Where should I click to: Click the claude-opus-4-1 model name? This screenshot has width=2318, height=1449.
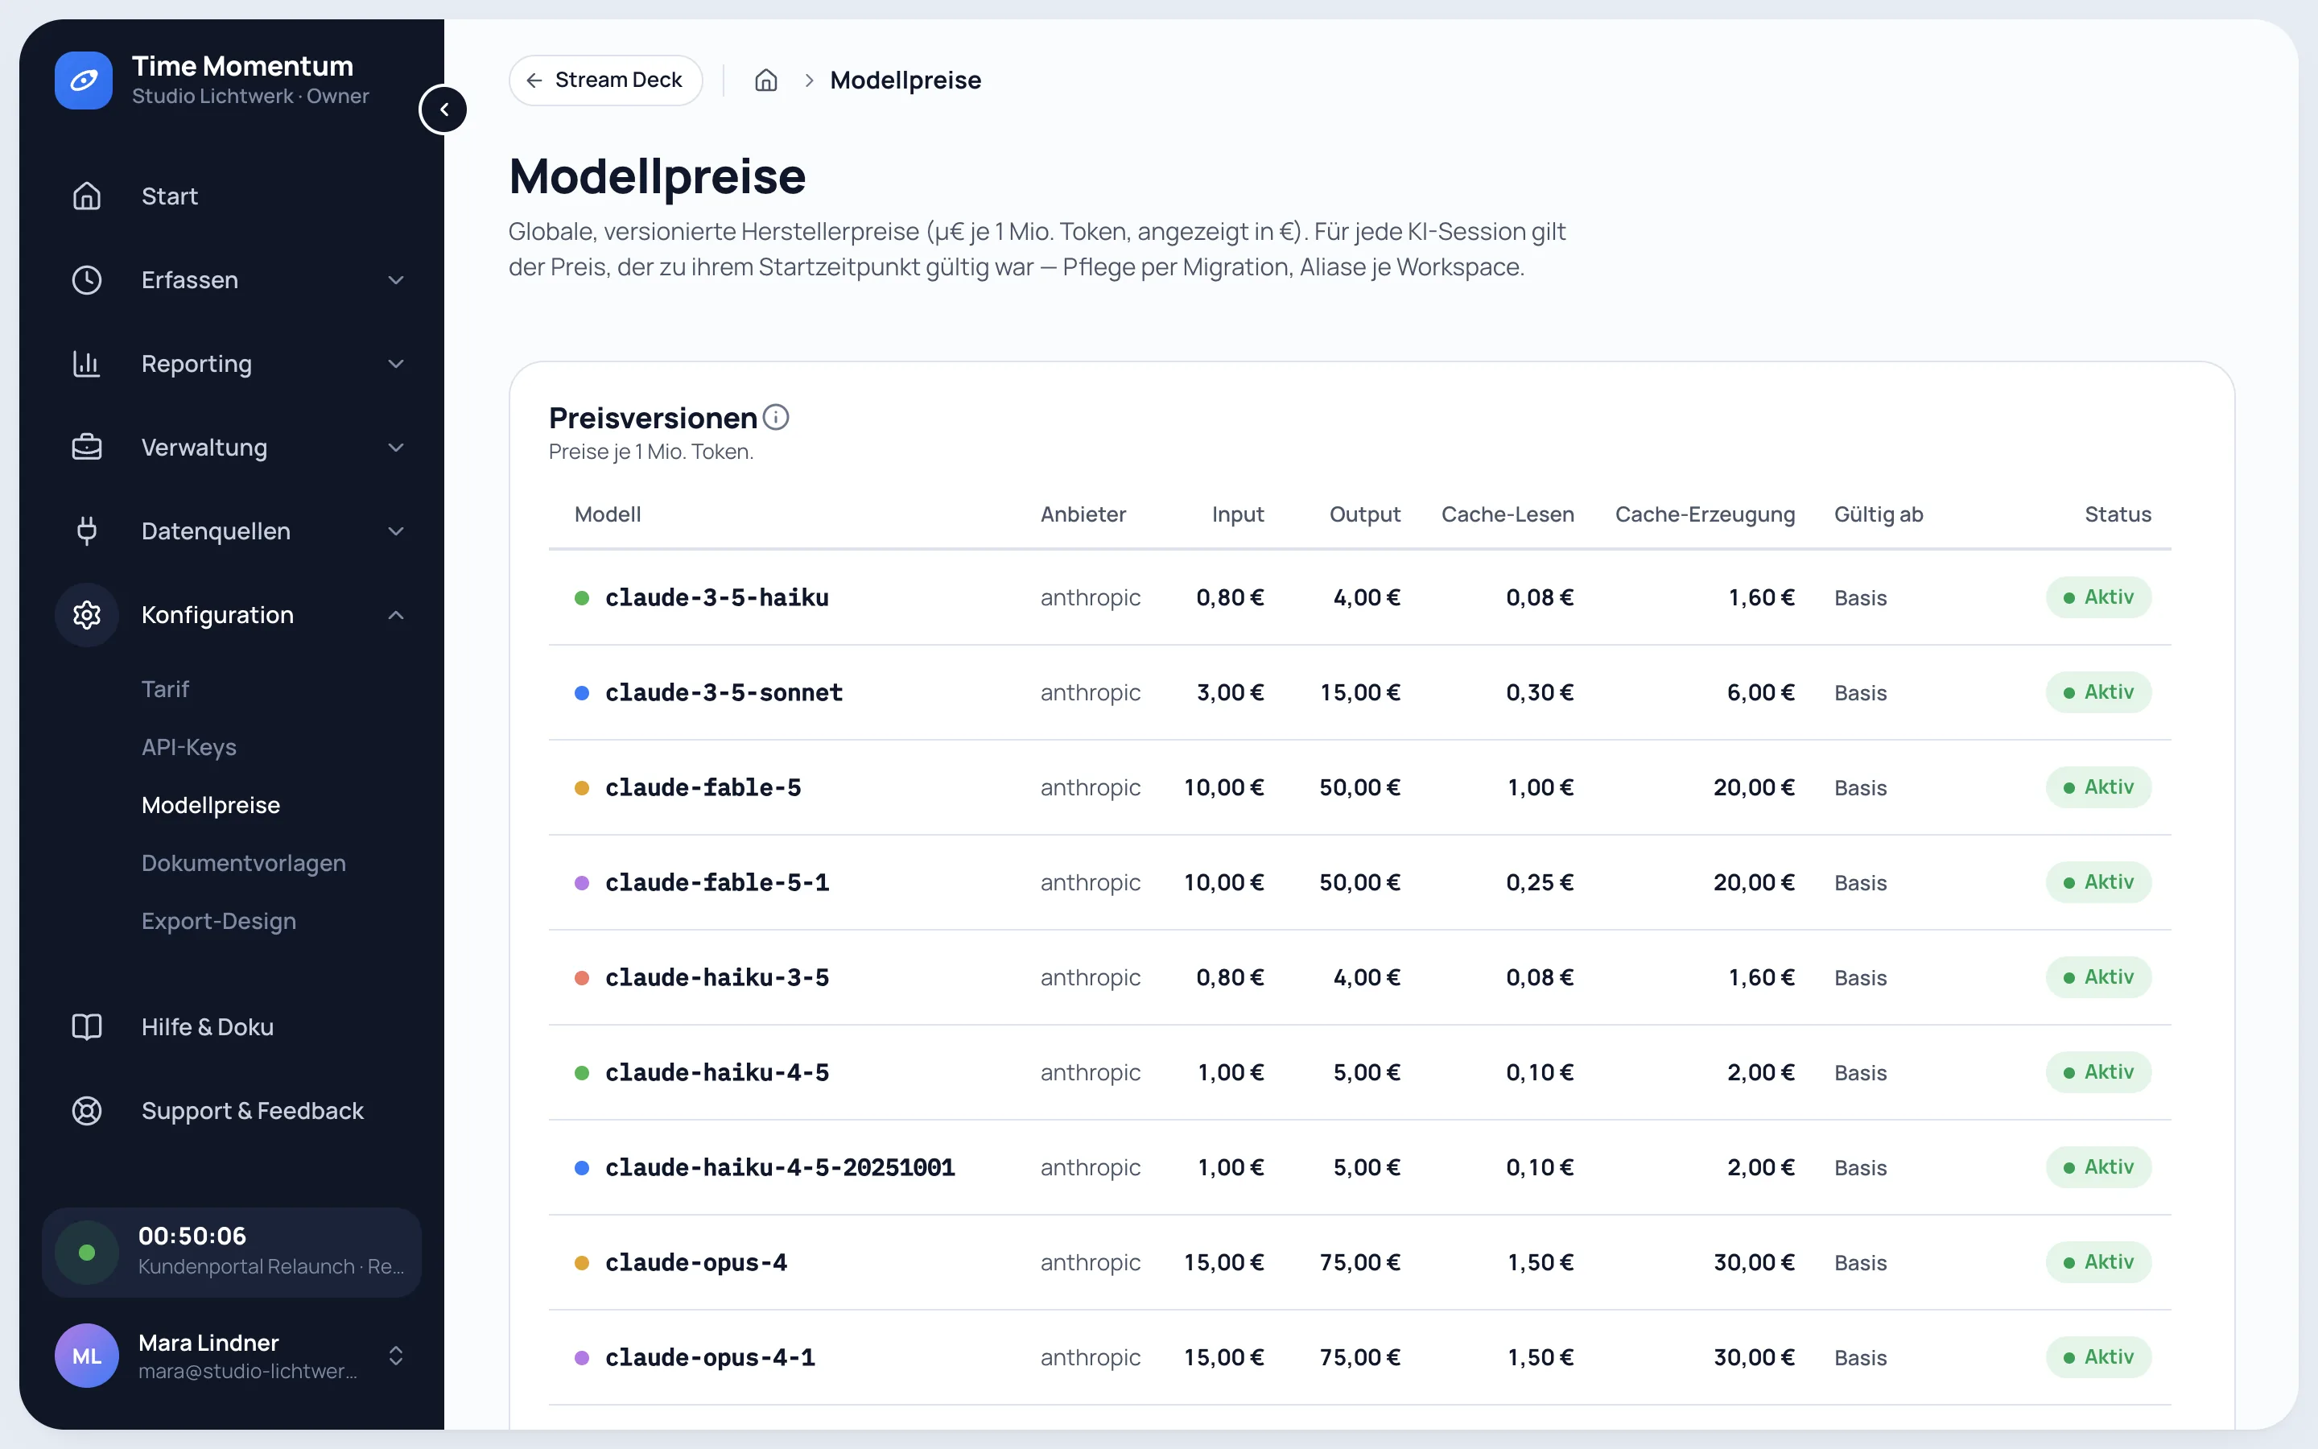point(710,1358)
